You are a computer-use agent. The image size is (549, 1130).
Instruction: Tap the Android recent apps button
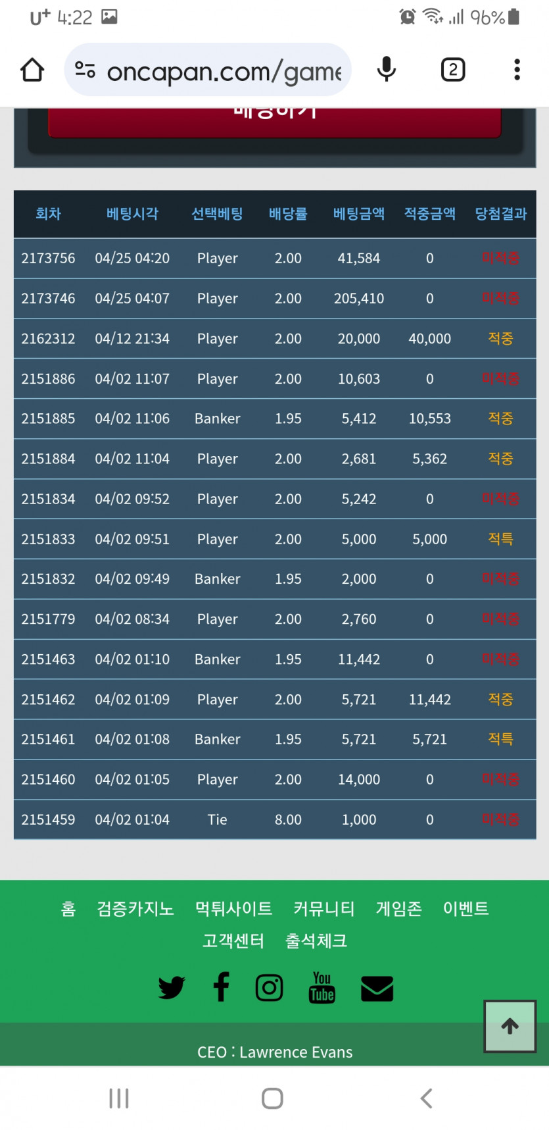[119, 1098]
